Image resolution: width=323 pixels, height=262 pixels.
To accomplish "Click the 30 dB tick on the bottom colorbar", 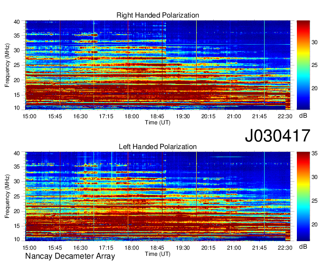I will (x=314, y=177).
